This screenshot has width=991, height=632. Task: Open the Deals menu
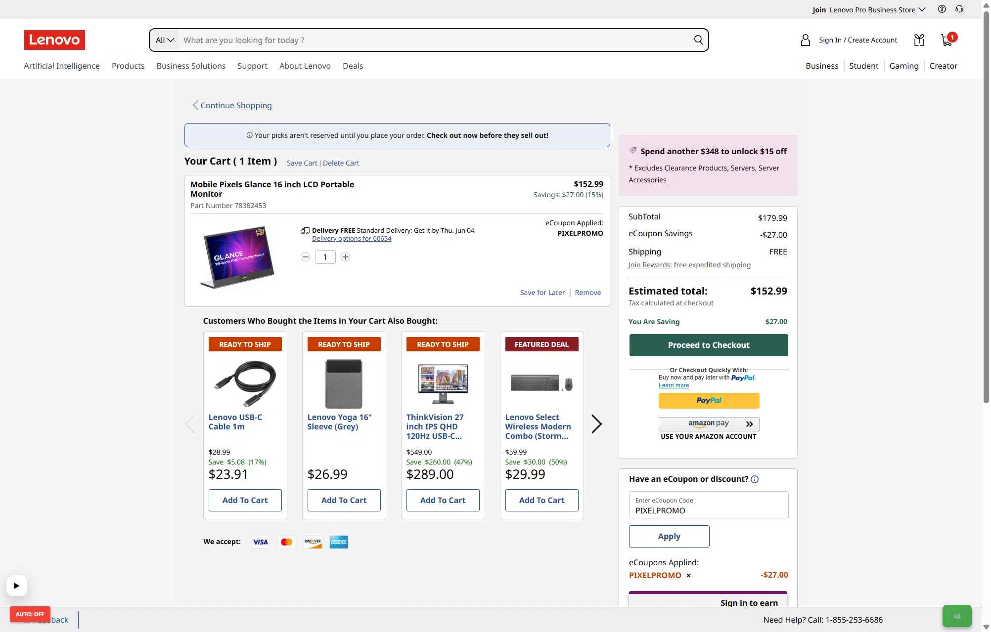point(353,66)
